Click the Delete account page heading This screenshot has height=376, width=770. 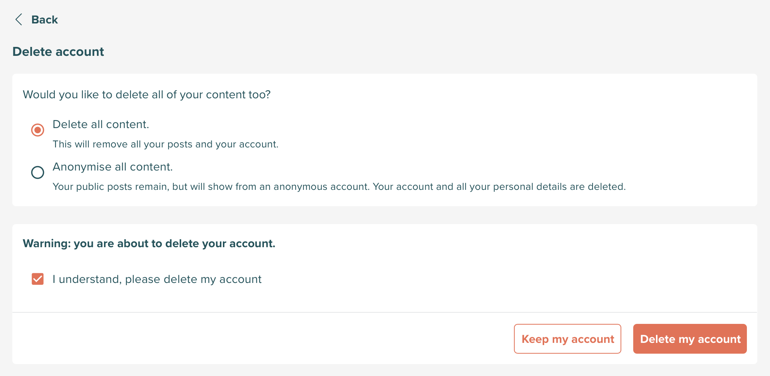click(58, 52)
